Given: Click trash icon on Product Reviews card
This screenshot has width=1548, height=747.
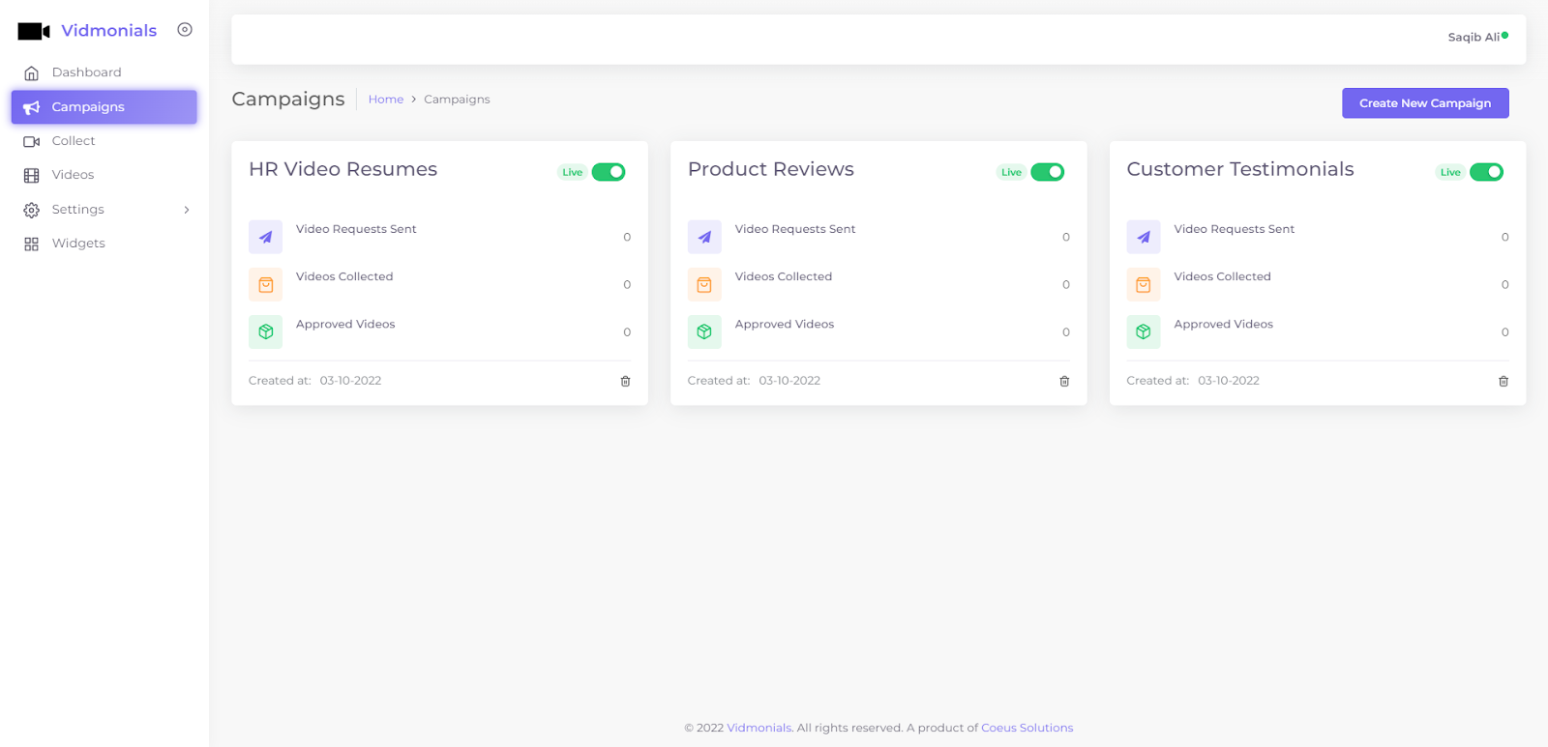Looking at the screenshot, I should (x=1064, y=381).
